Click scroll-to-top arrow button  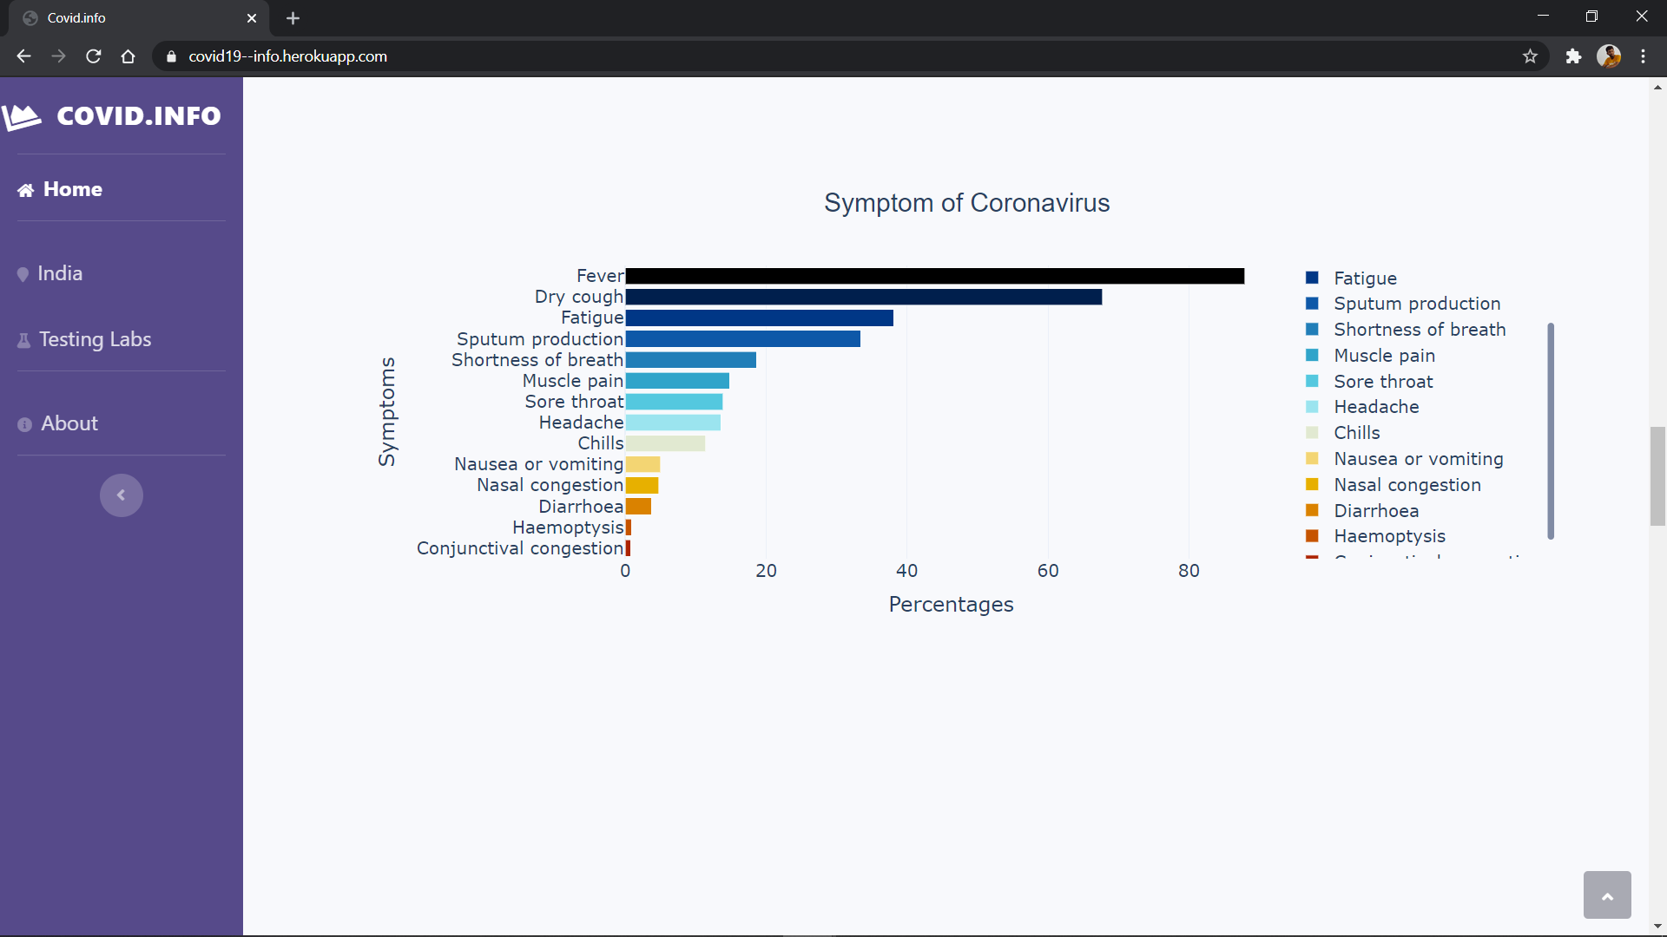[1606, 895]
